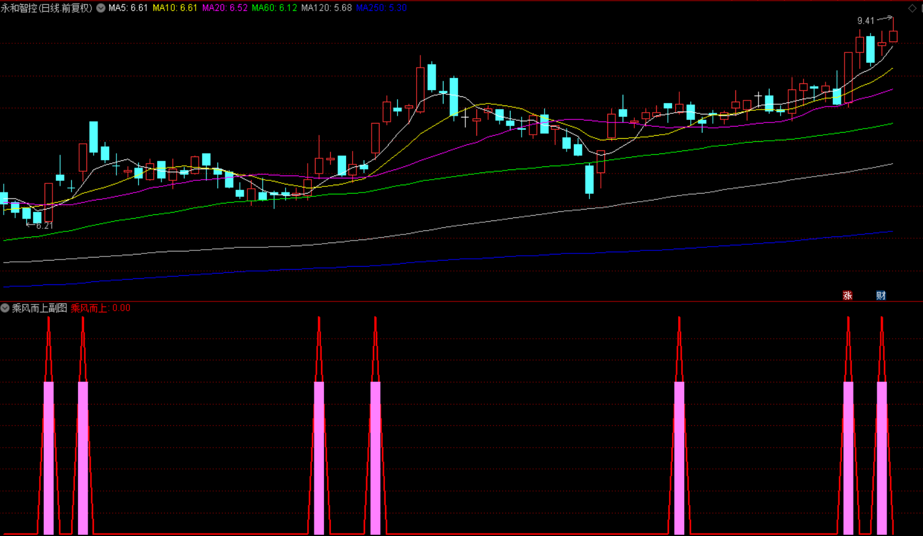Viewport: 923px width, 536px height.
Task: Expand the 乘风而上副图 sub-chart dropdown
Action: click(5, 308)
